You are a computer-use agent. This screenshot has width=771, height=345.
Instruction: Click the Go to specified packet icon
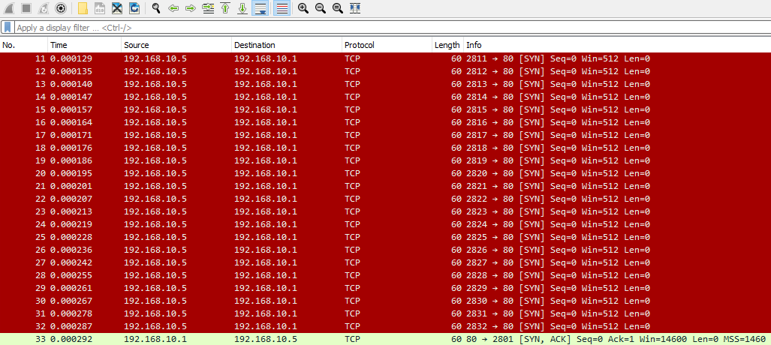click(x=209, y=8)
